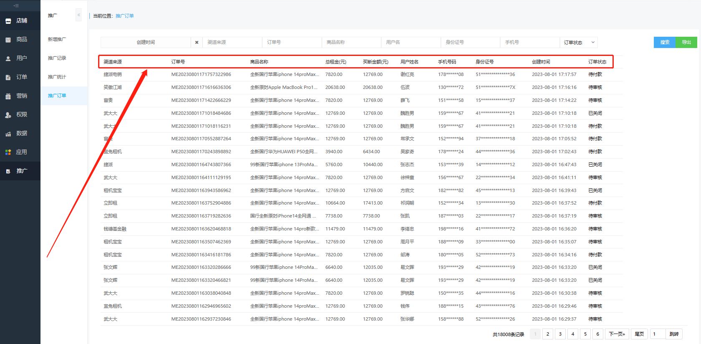Toggle the hamburger menu collapse icon
701x344 pixels.
tap(16, 5)
